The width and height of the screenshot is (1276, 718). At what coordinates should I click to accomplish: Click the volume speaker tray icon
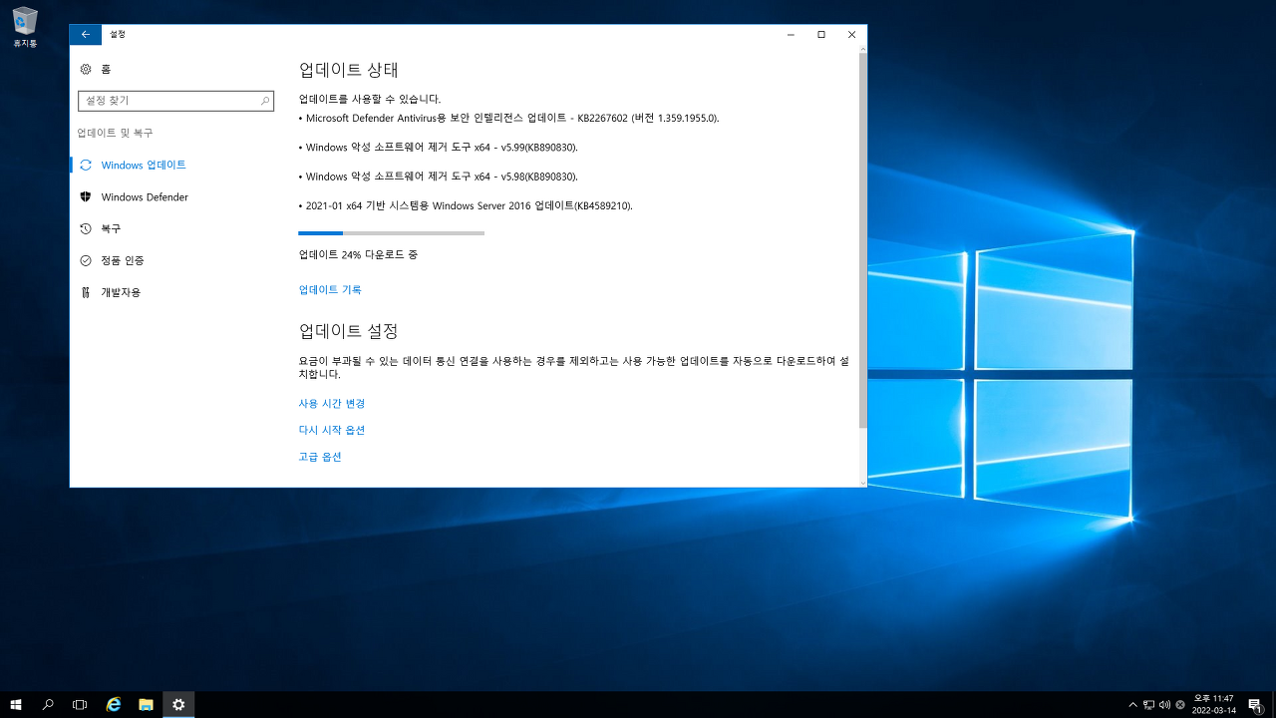tap(1164, 705)
